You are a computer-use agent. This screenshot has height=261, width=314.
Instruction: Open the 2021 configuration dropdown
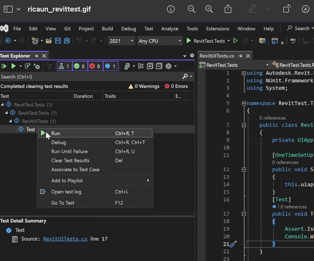pyautogui.click(x=121, y=41)
